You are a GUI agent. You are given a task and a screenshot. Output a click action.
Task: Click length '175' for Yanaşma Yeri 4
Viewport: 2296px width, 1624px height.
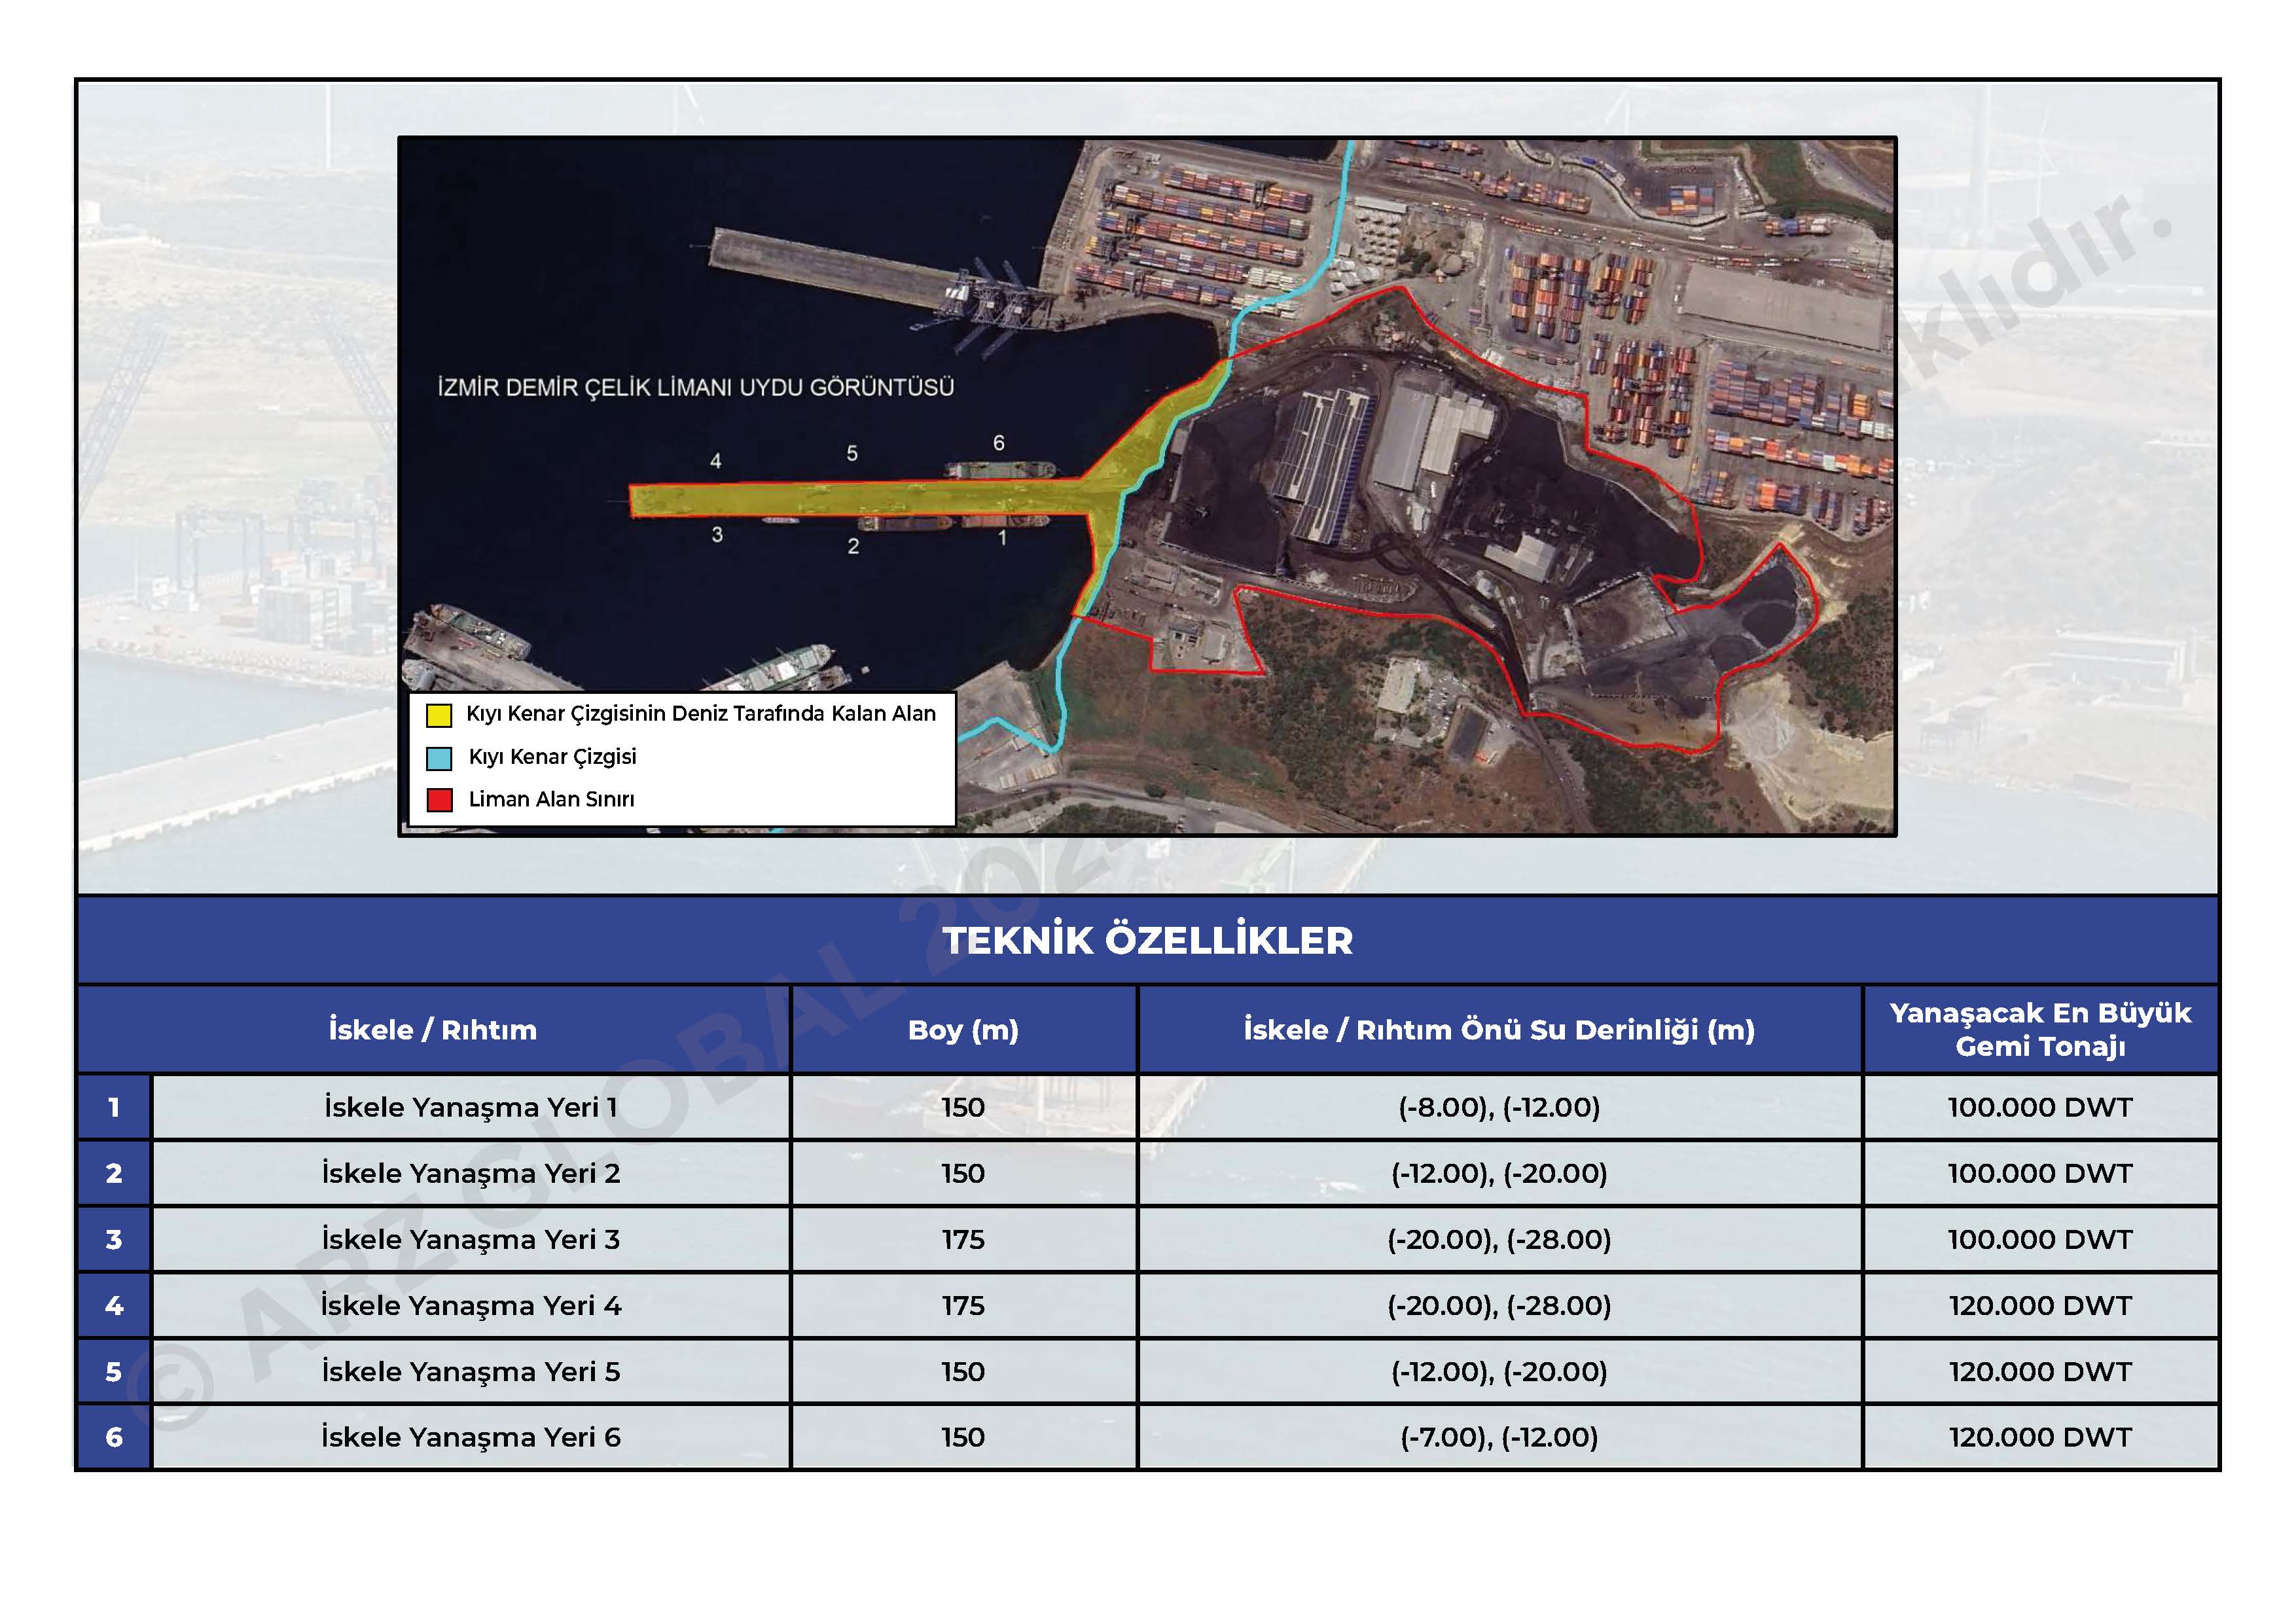[963, 1306]
